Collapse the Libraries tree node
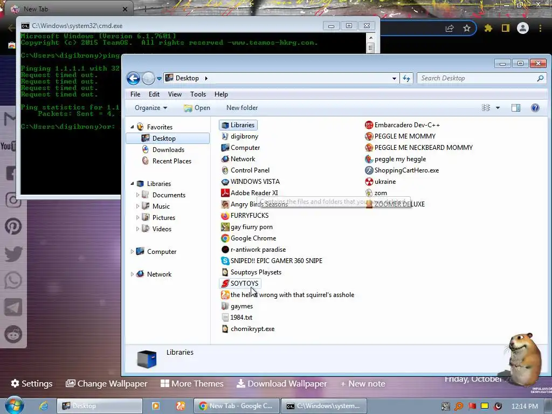Viewport: 552px width, 414px height. [133, 183]
